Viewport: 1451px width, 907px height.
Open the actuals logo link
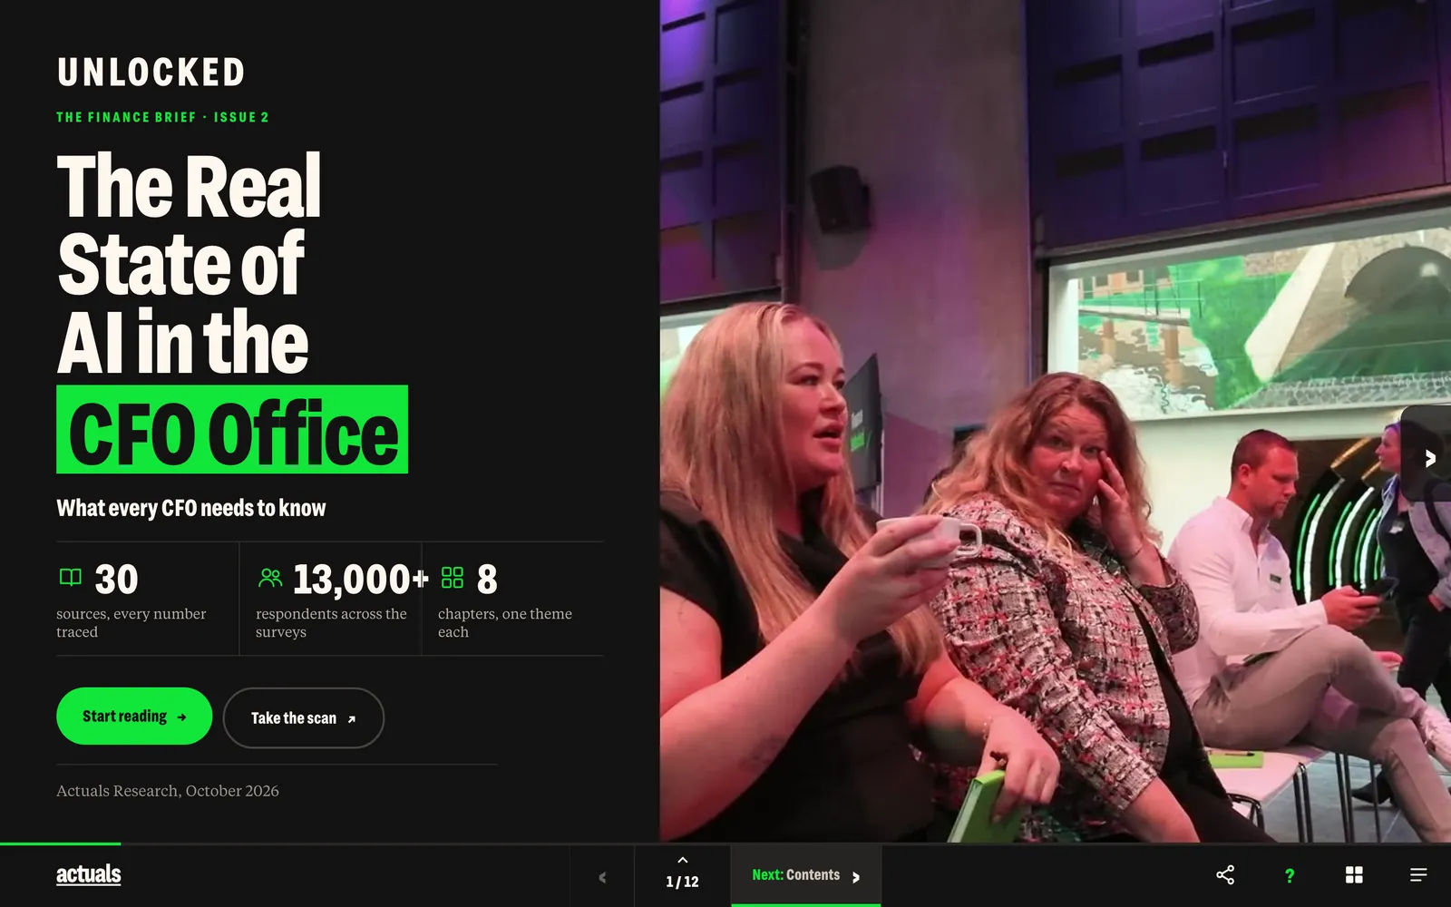coord(89,874)
